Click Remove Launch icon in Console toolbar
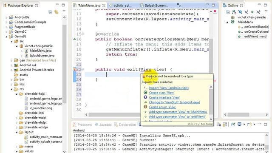The height and width of the screenshot is (153, 272). (219, 125)
